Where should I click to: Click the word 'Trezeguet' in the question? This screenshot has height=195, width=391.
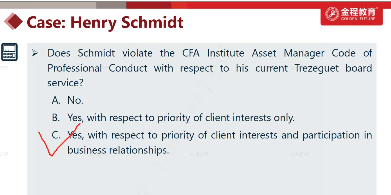click(x=317, y=68)
